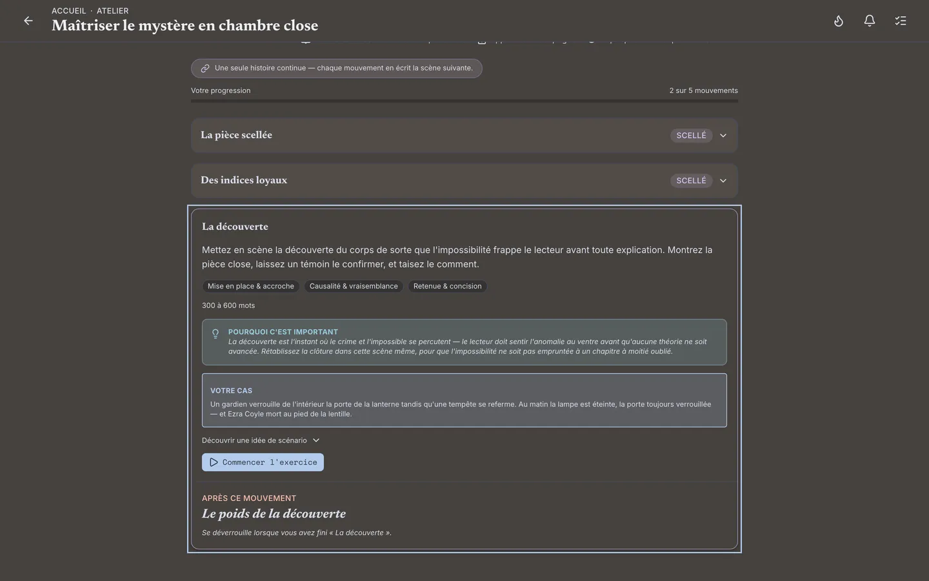
Task: Click the '300 à 600 mots' word count
Action: click(x=228, y=305)
